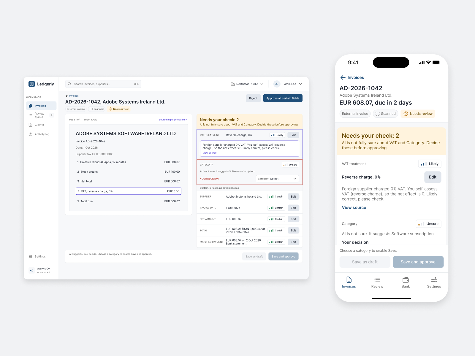Edit the Supplier field

click(293, 197)
